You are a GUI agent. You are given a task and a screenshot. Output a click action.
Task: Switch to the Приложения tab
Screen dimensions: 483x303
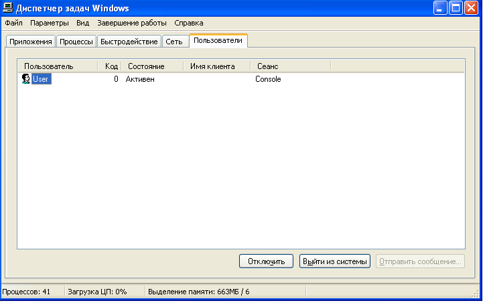pyautogui.click(x=31, y=42)
